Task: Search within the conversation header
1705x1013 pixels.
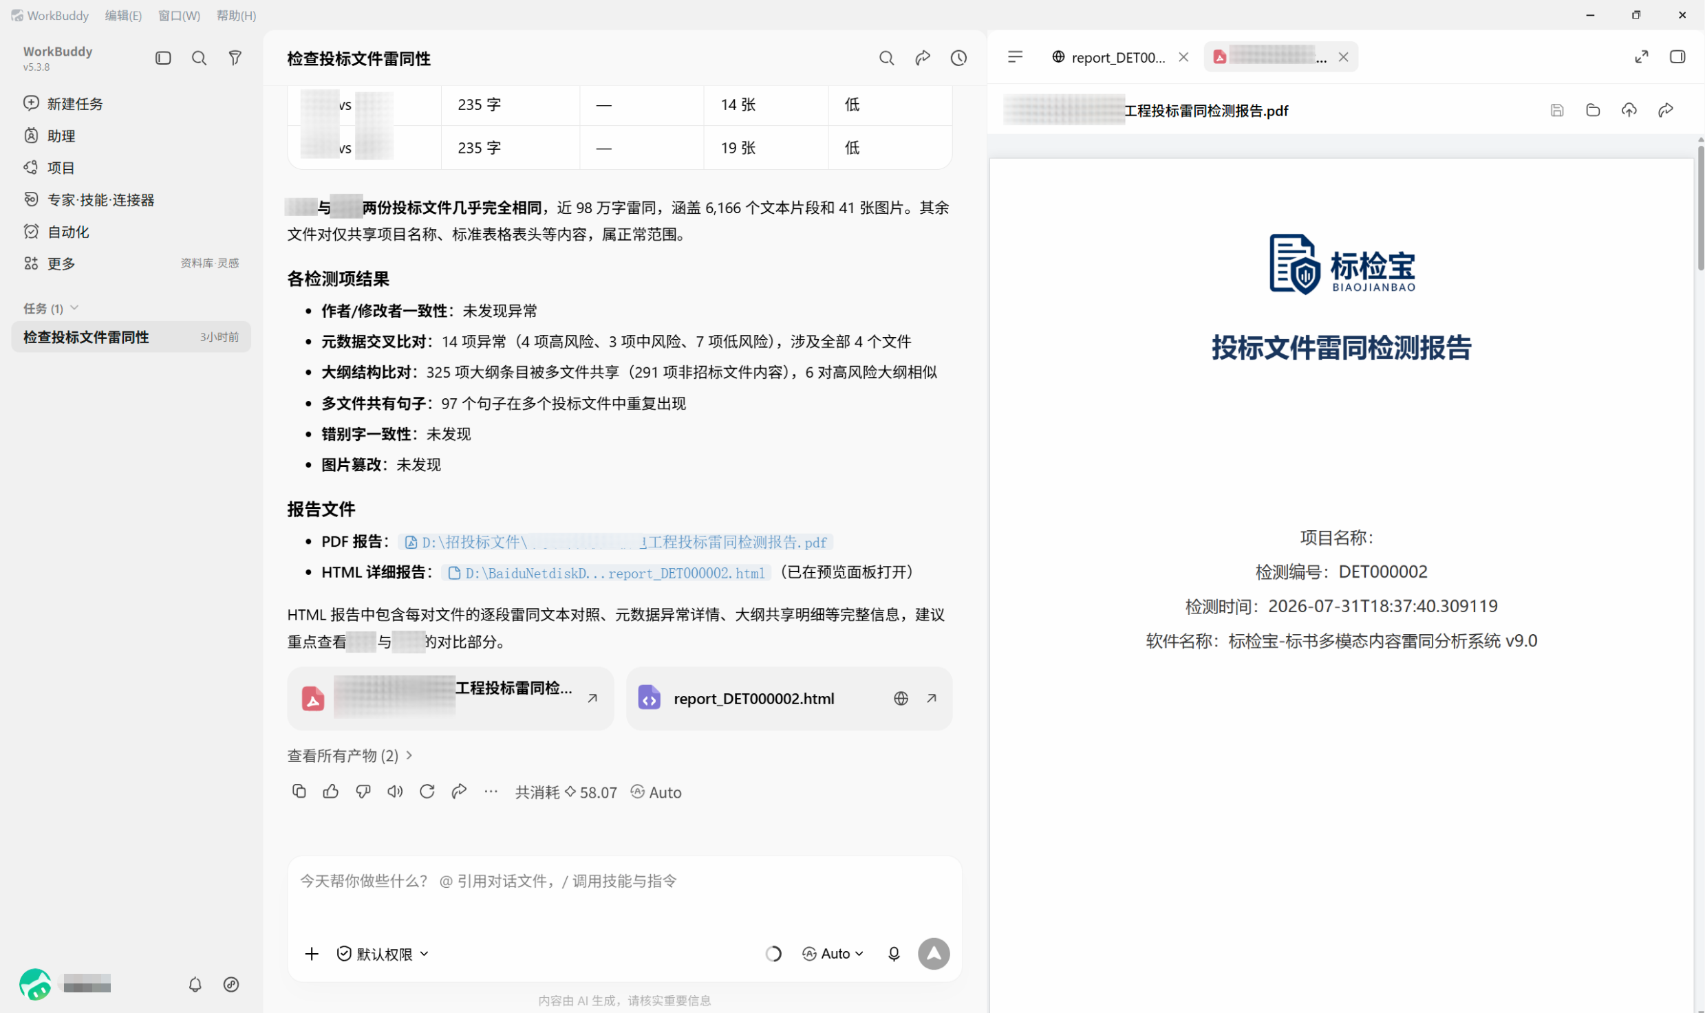Action: coord(886,58)
